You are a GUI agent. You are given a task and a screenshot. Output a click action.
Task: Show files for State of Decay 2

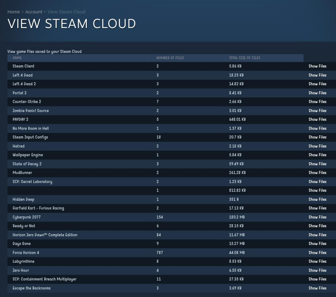point(317,164)
